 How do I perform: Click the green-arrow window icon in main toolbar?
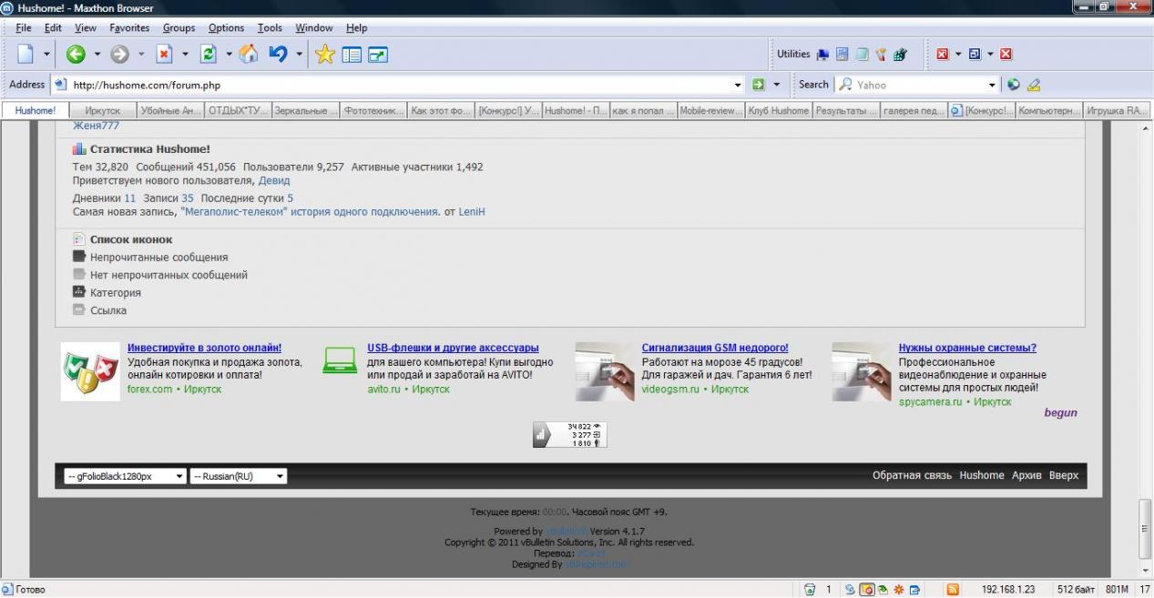coord(378,55)
